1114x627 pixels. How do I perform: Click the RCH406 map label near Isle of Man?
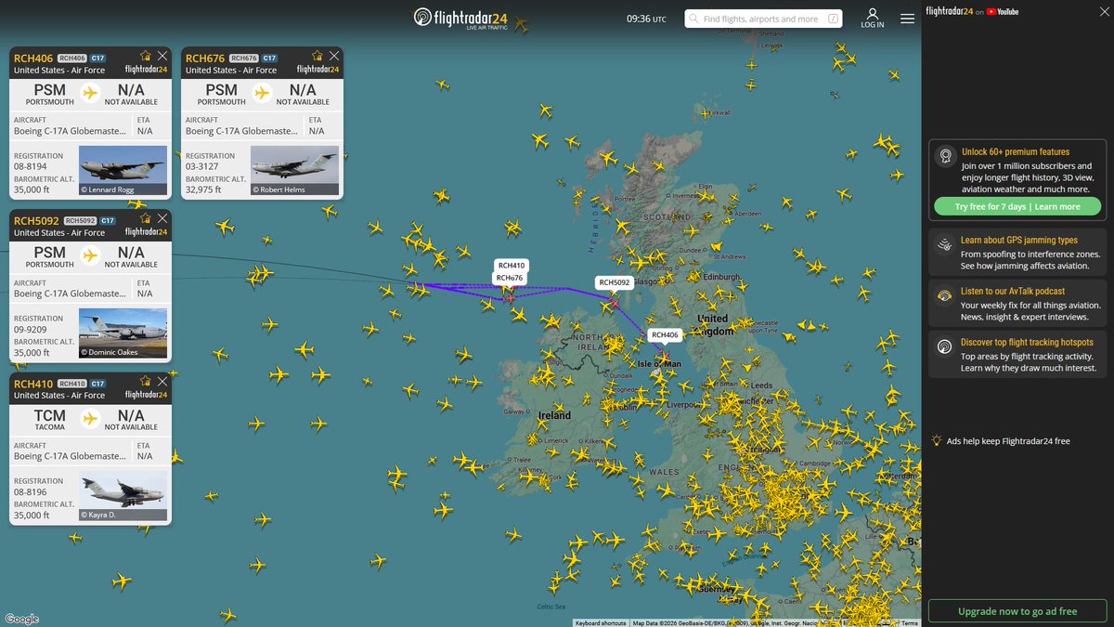[665, 335]
